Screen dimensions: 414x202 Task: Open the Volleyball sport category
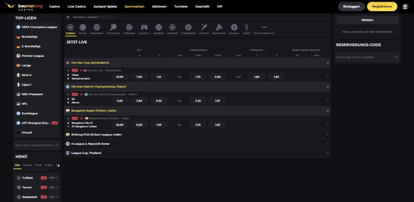click(x=129, y=28)
